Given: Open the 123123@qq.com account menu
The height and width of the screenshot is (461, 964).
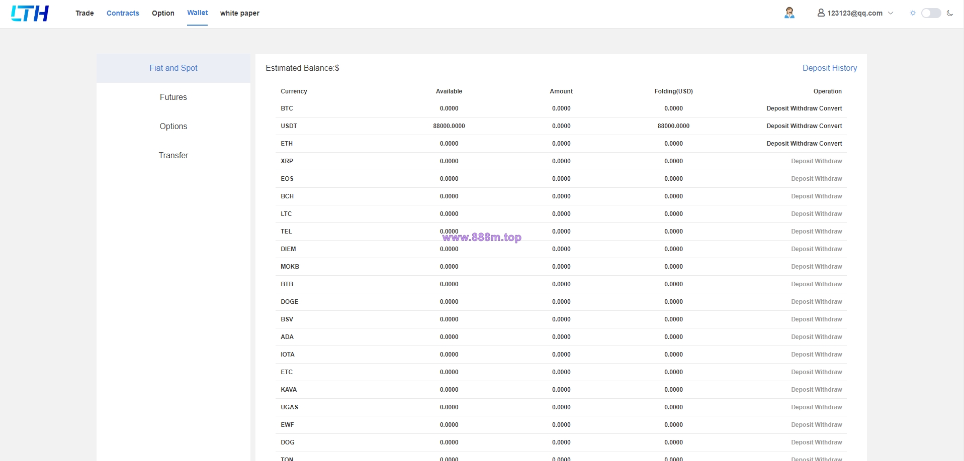Looking at the screenshot, I should coord(855,13).
